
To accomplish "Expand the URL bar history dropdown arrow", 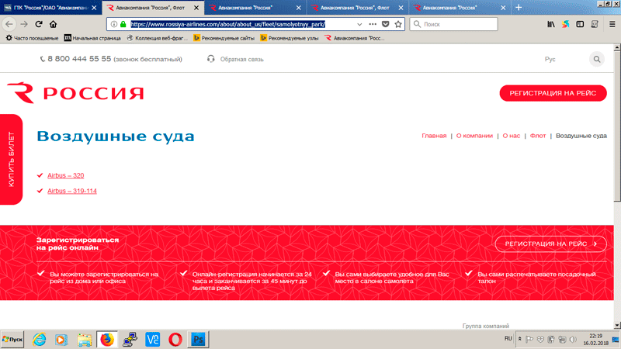I will [x=359, y=24].
